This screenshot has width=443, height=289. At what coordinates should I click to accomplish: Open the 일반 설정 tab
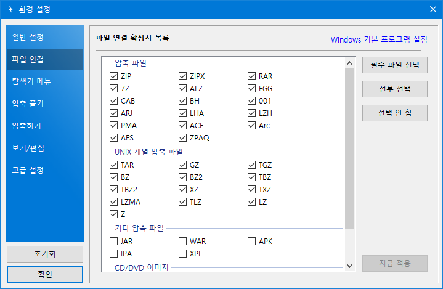tap(45, 37)
